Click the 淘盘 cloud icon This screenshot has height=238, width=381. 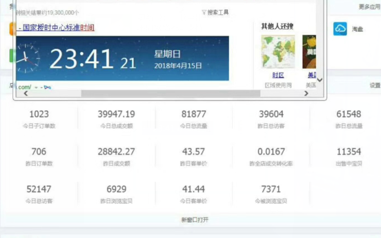point(340,29)
